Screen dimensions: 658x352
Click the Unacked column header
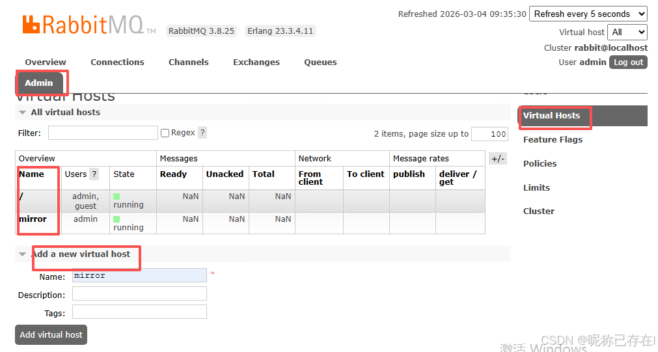point(225,174)
